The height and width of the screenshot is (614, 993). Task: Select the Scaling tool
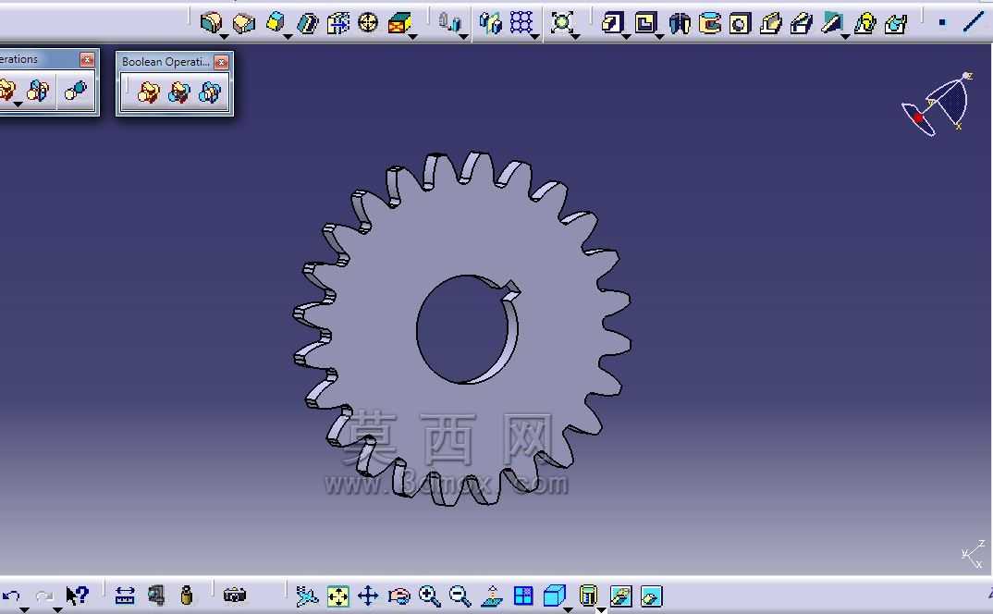562,23
